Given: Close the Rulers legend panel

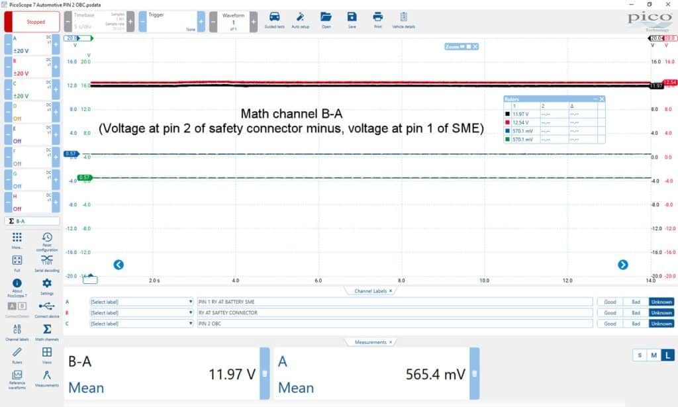Looking at the screenshot, I should click(x=601, y=99).
